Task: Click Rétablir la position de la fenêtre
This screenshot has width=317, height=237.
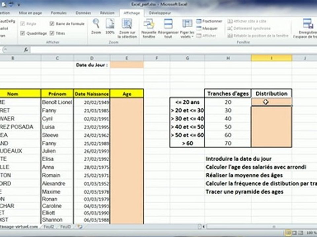Action: pos(258,36)
